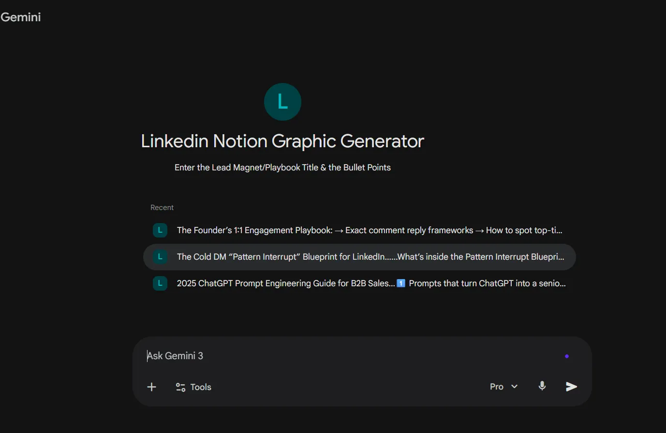Activate the microphone for voice input

(542, 386)
